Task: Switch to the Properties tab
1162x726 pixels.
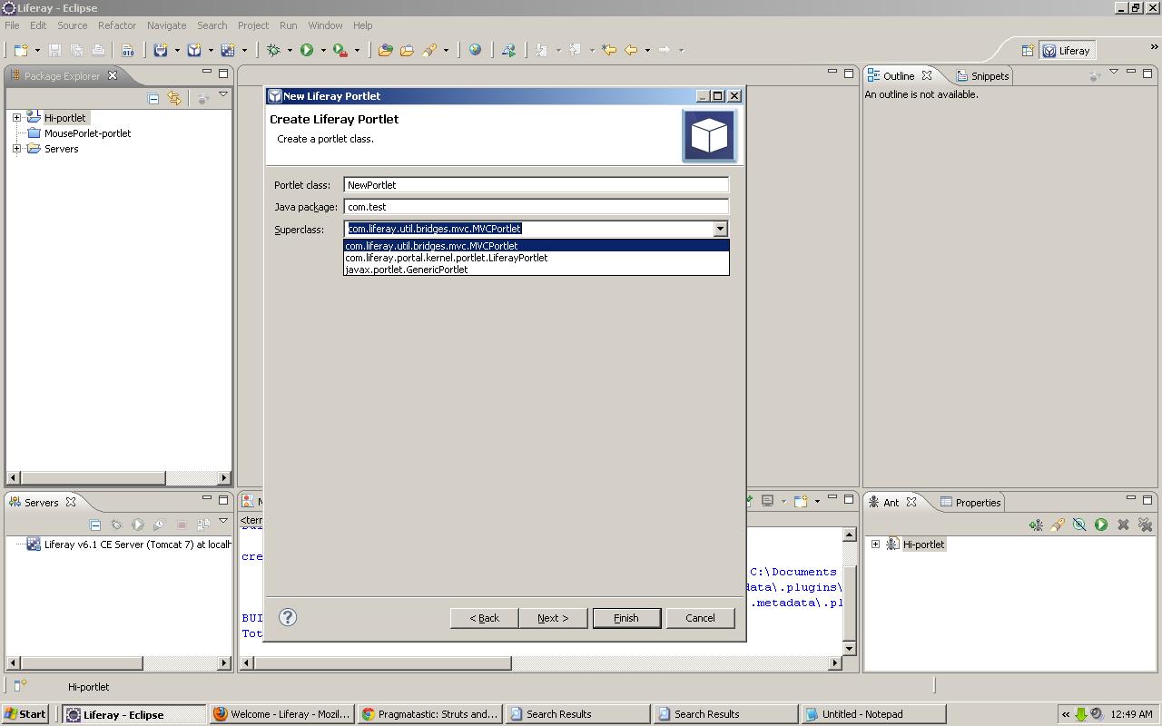Action: tap(970, 503)
